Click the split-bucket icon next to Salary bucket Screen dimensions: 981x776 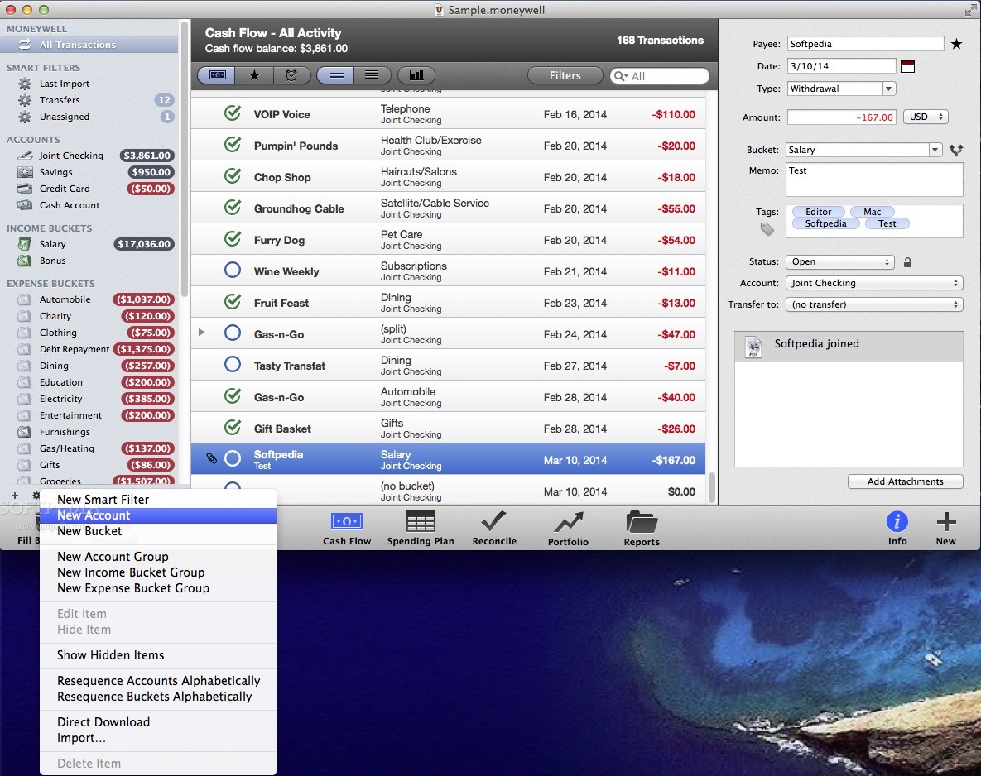coord(957,150)
